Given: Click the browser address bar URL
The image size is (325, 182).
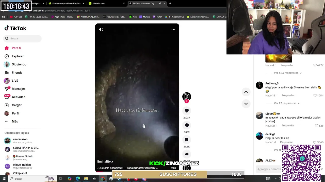Looking at the screenshot, I should [61, 11].
